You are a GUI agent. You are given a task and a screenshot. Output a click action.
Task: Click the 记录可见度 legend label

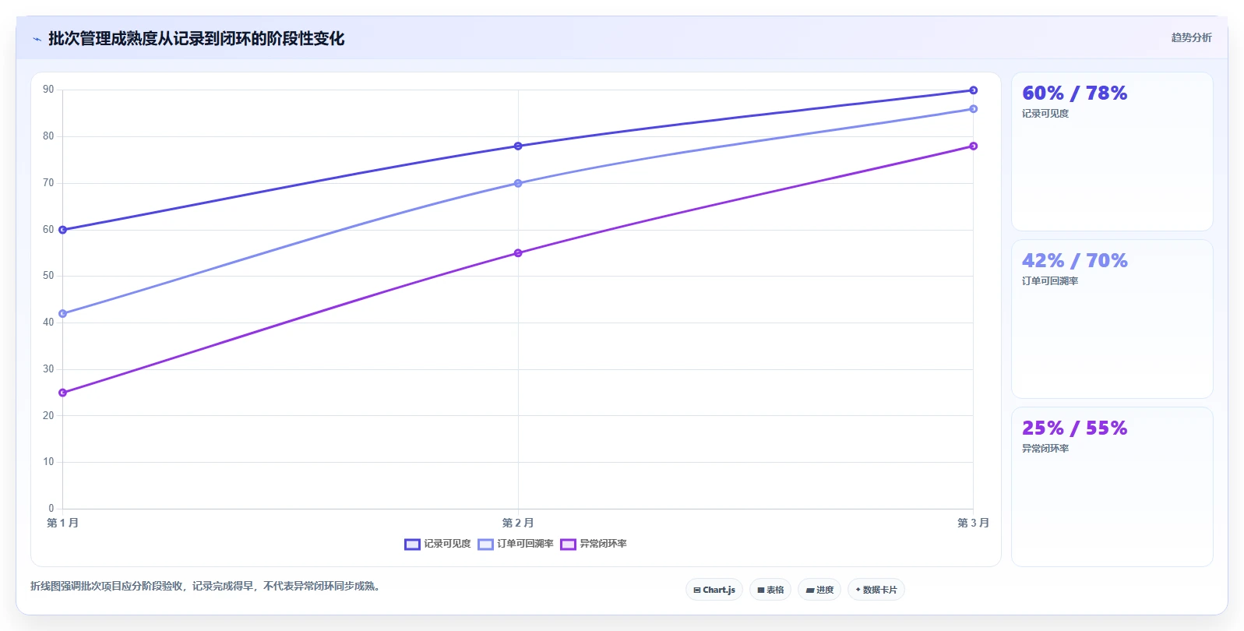tap(447, 544)
